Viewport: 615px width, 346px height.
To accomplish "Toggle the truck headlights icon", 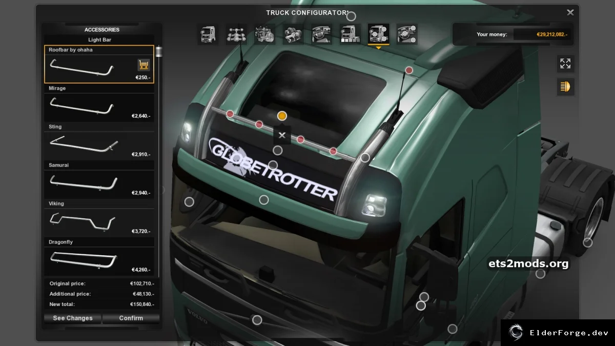I will point(565,87).
